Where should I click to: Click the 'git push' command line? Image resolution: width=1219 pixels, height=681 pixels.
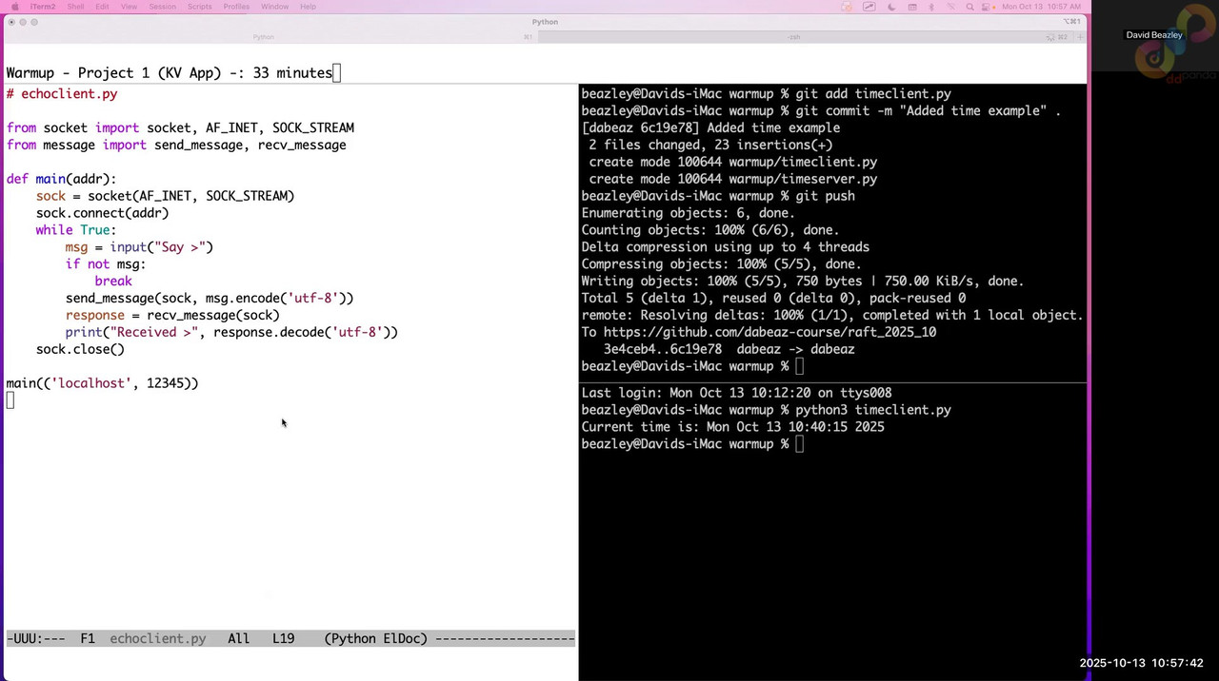click(718, 196)
